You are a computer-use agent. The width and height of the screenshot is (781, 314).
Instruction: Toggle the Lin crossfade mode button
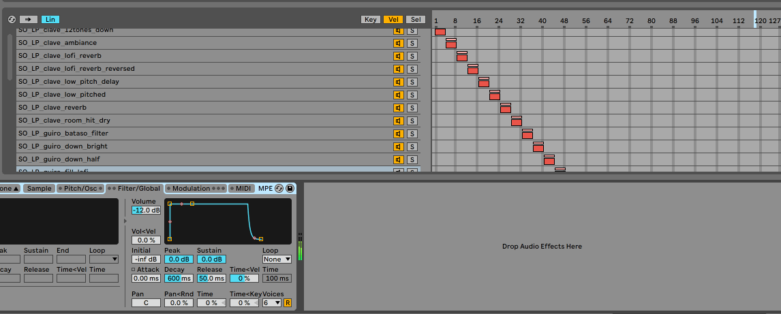click(50, 19)
